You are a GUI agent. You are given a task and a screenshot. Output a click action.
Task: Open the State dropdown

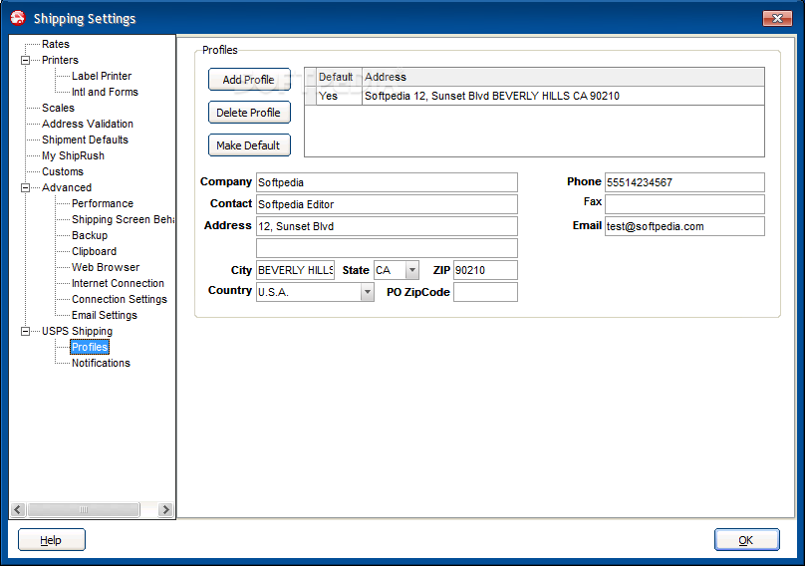[412, 270]
